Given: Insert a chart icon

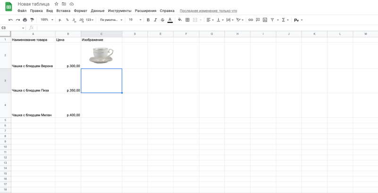Looking at the screenshot, I should [265, 20].
